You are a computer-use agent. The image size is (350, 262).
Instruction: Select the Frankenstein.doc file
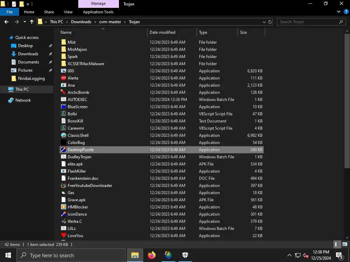(x=162, y=178)
